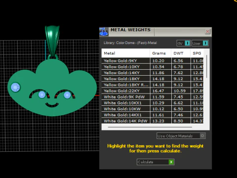
Task: Click the horizontal scrollbar below the table
Action: 150,127
